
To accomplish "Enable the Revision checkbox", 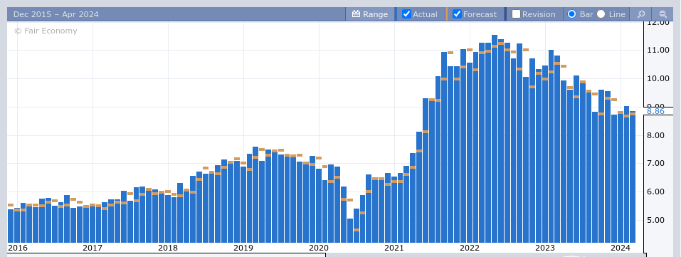I will point(516,14).
